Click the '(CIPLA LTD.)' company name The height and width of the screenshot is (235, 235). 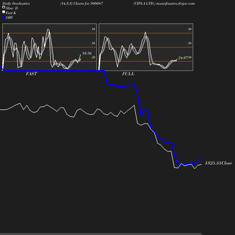[x=144, y=4]
